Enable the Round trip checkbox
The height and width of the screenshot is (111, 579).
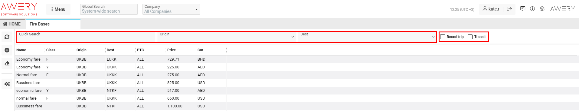[443, 37]
